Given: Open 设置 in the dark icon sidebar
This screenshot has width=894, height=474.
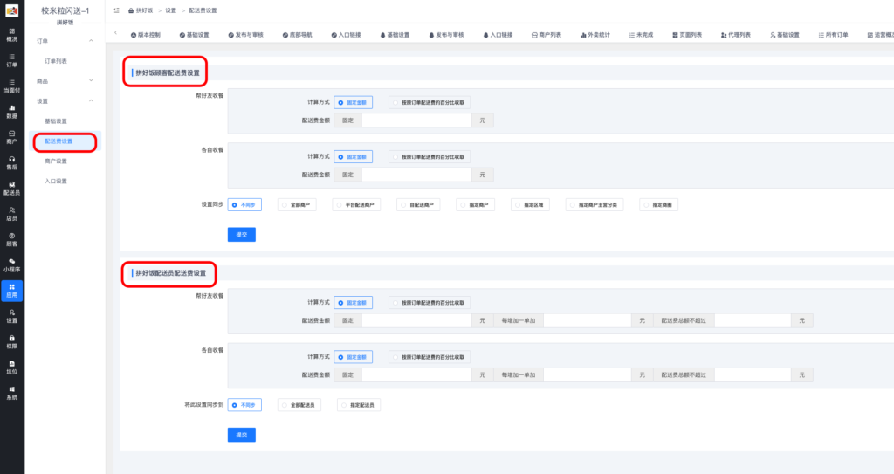Looking at the screenshot, I should point(11,317).
